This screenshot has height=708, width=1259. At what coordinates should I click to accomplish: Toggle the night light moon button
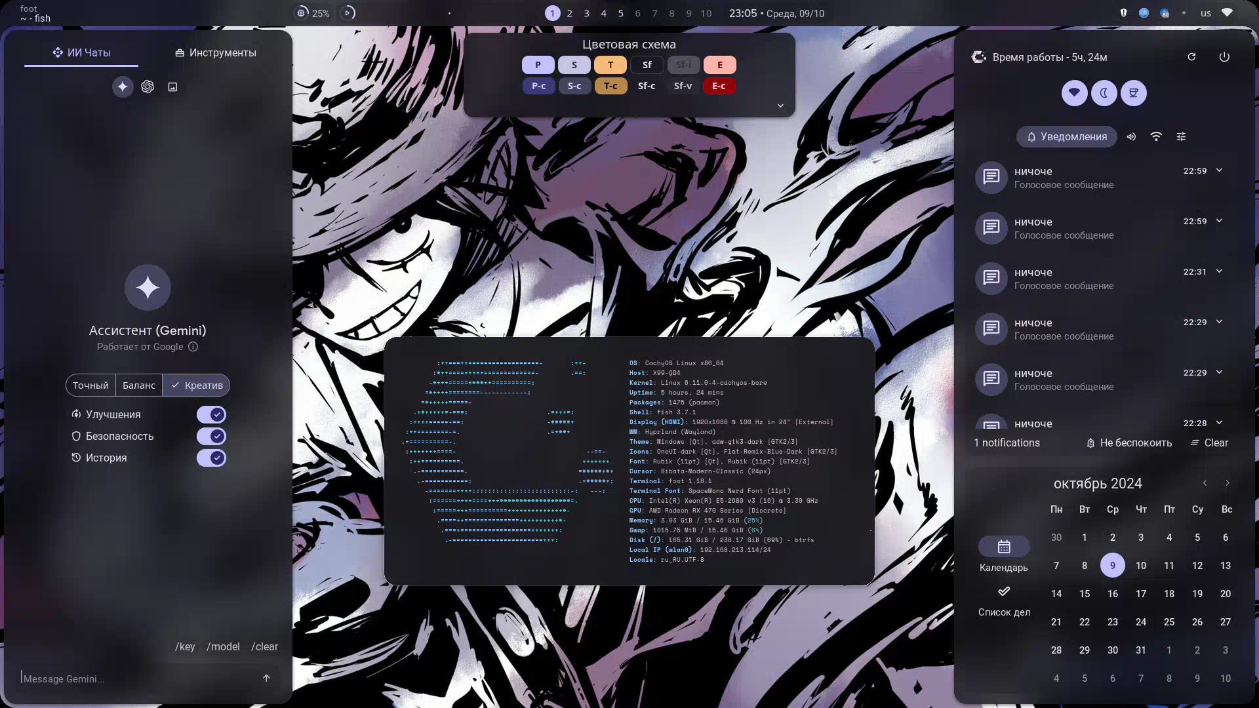pyautogui.click(x=1104, y=92)
